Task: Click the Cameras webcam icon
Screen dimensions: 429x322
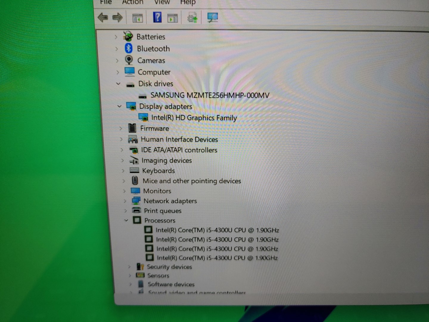Action: pyautogui.click(x=129, y=60)
